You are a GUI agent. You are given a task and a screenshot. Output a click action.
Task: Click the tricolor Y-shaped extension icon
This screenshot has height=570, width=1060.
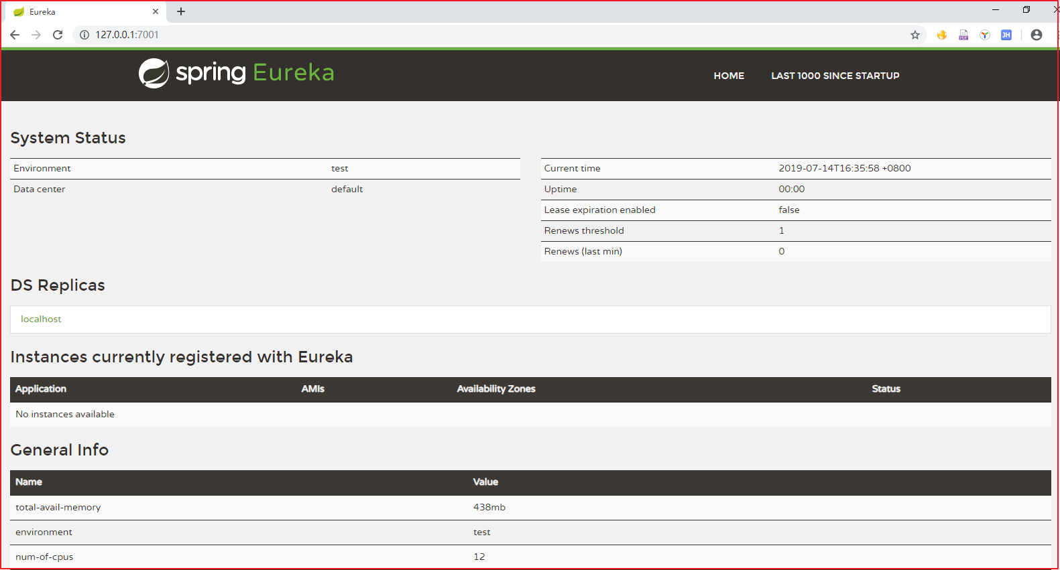pyautogui.click(x=985, y=35)
